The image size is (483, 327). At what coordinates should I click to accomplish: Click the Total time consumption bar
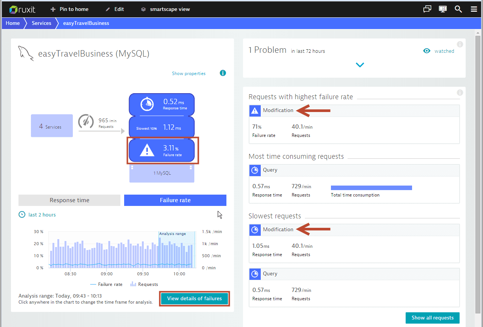click(371, 187)
